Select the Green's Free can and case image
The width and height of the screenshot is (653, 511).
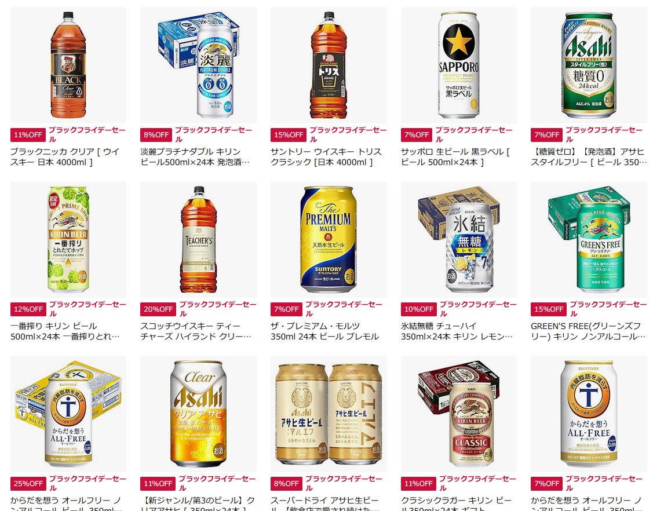pos(589,239)
